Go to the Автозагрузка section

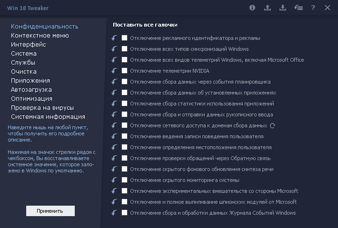[31, 90]
